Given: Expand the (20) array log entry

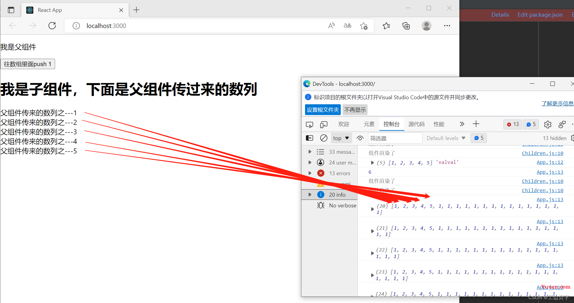Looking at the screenshot, I should (372, 209).
